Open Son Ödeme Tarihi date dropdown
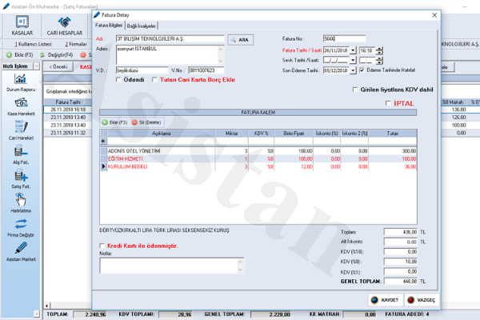This screenshot has width=480, height=320. (353, 70)
